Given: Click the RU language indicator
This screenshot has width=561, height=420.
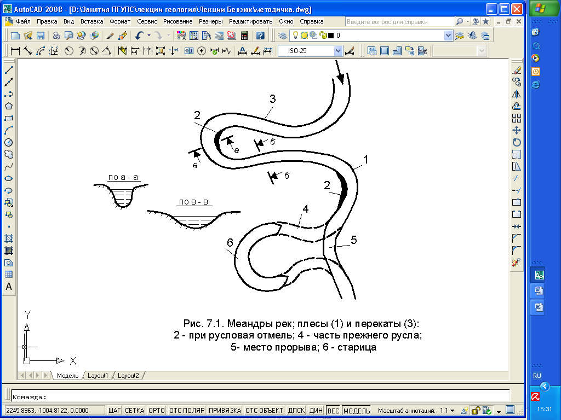Looking at the screenshot, I should (x=537, y=376).
